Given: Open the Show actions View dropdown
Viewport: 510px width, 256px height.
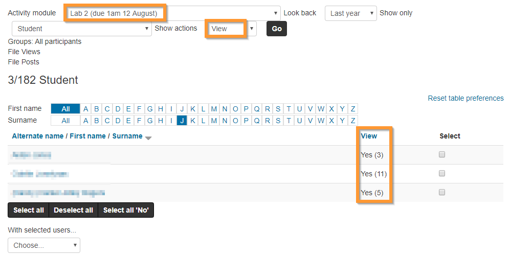Looking at the screenshot, I should click(x=231, y=29).
